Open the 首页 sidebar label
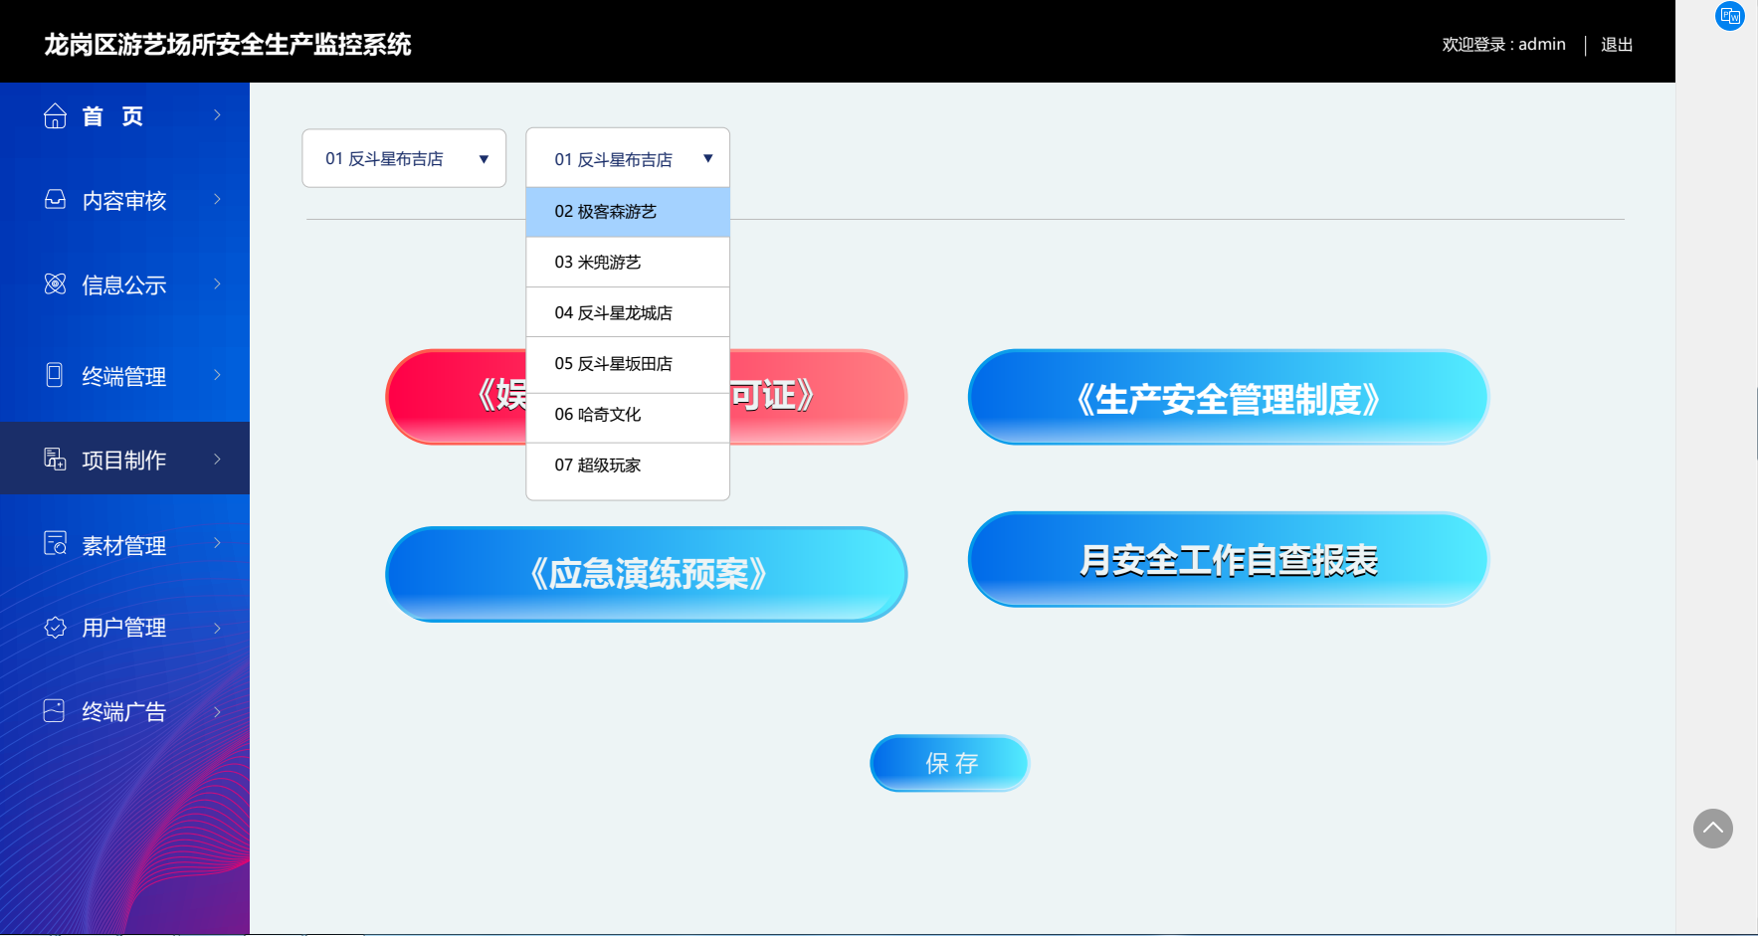 [112, 116]
